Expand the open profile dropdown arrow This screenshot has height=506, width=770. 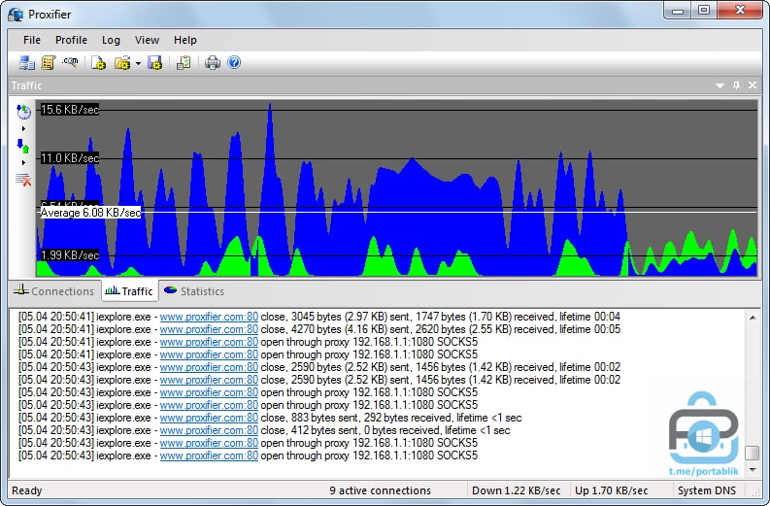point(138,63)
